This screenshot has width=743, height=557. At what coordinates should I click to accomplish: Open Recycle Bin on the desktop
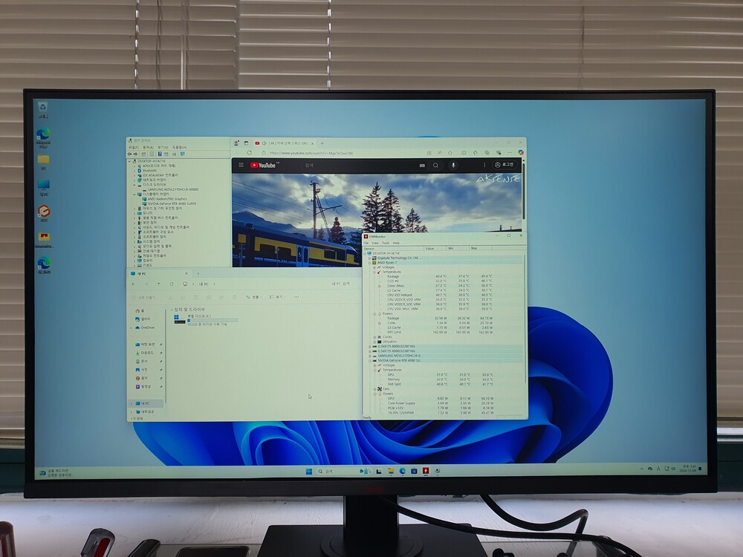[43, 109]
